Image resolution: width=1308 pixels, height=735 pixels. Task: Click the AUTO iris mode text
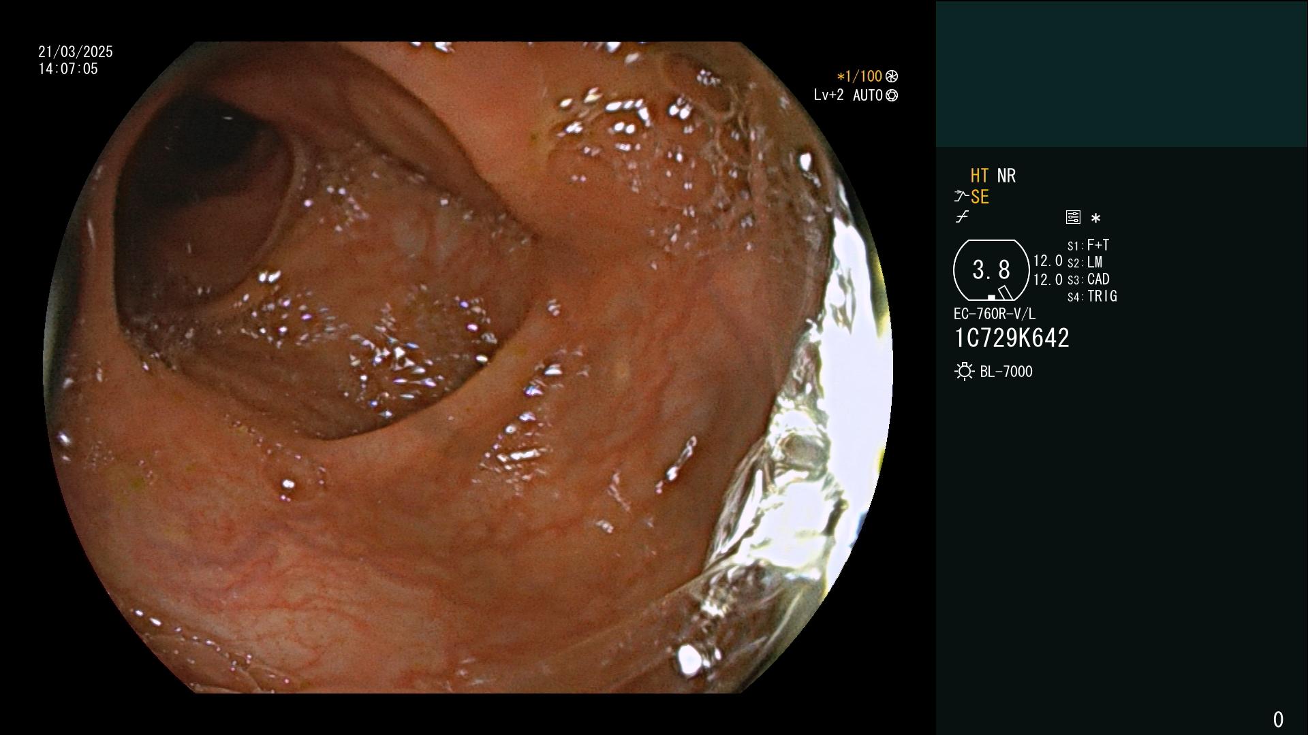pos(868,95)
